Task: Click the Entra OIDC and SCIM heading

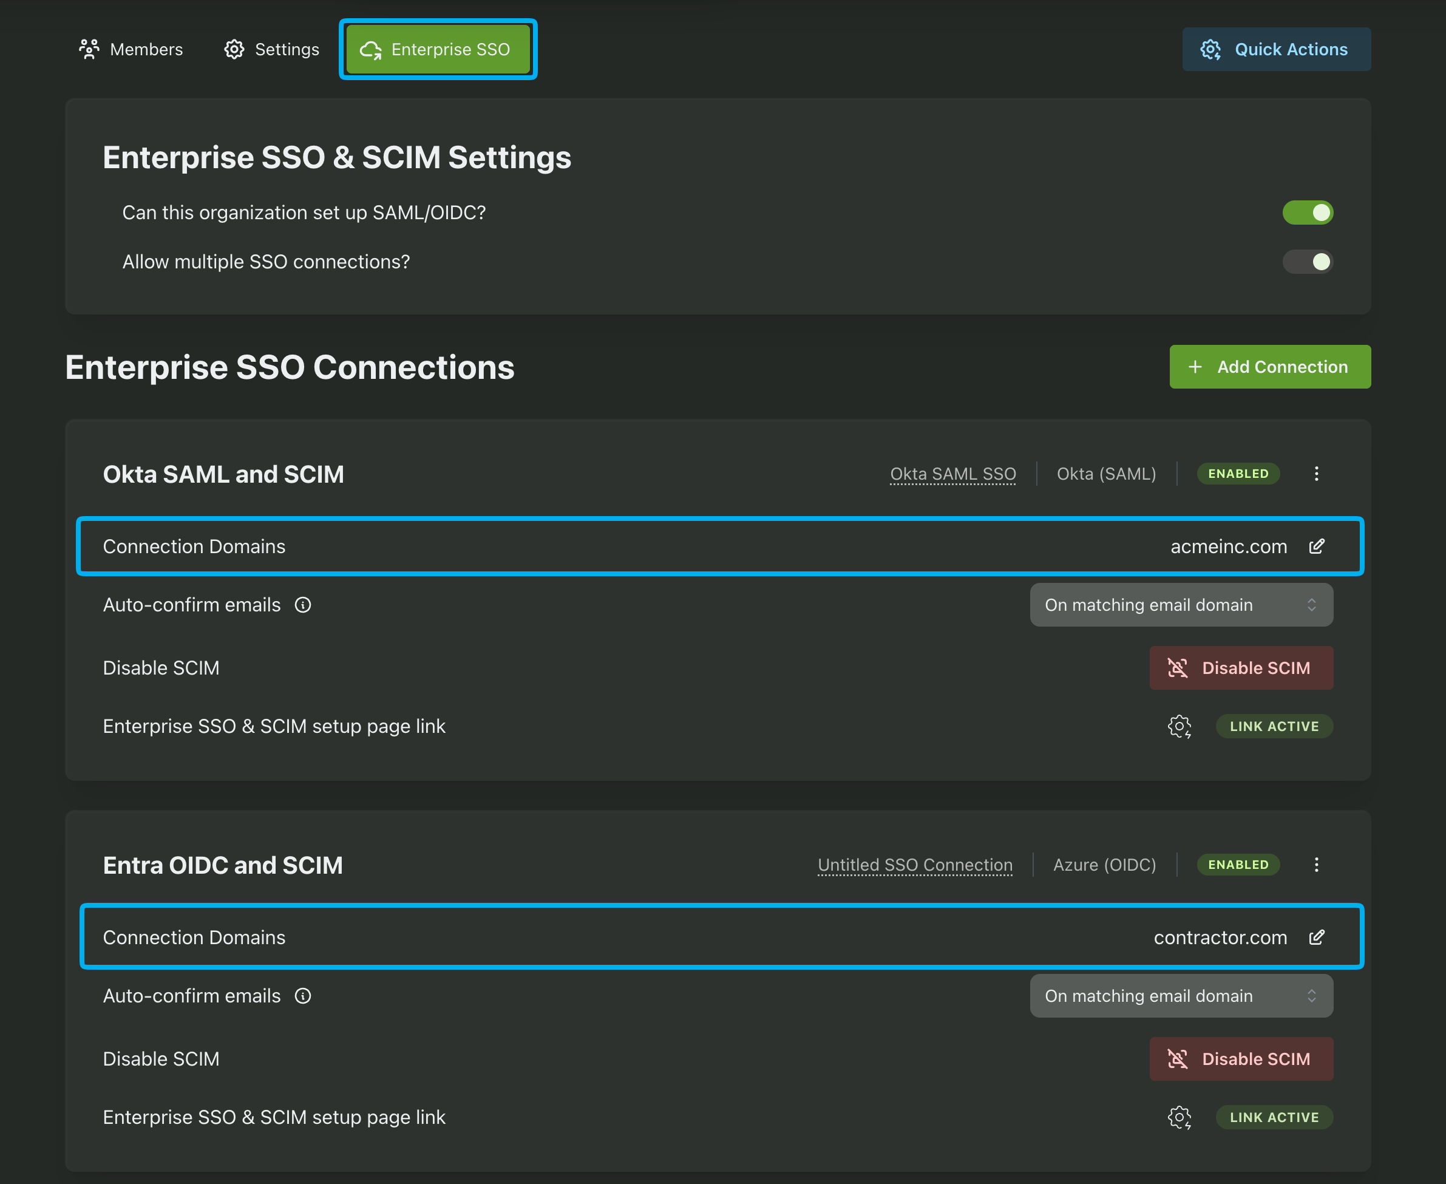Action: point(223,865)
